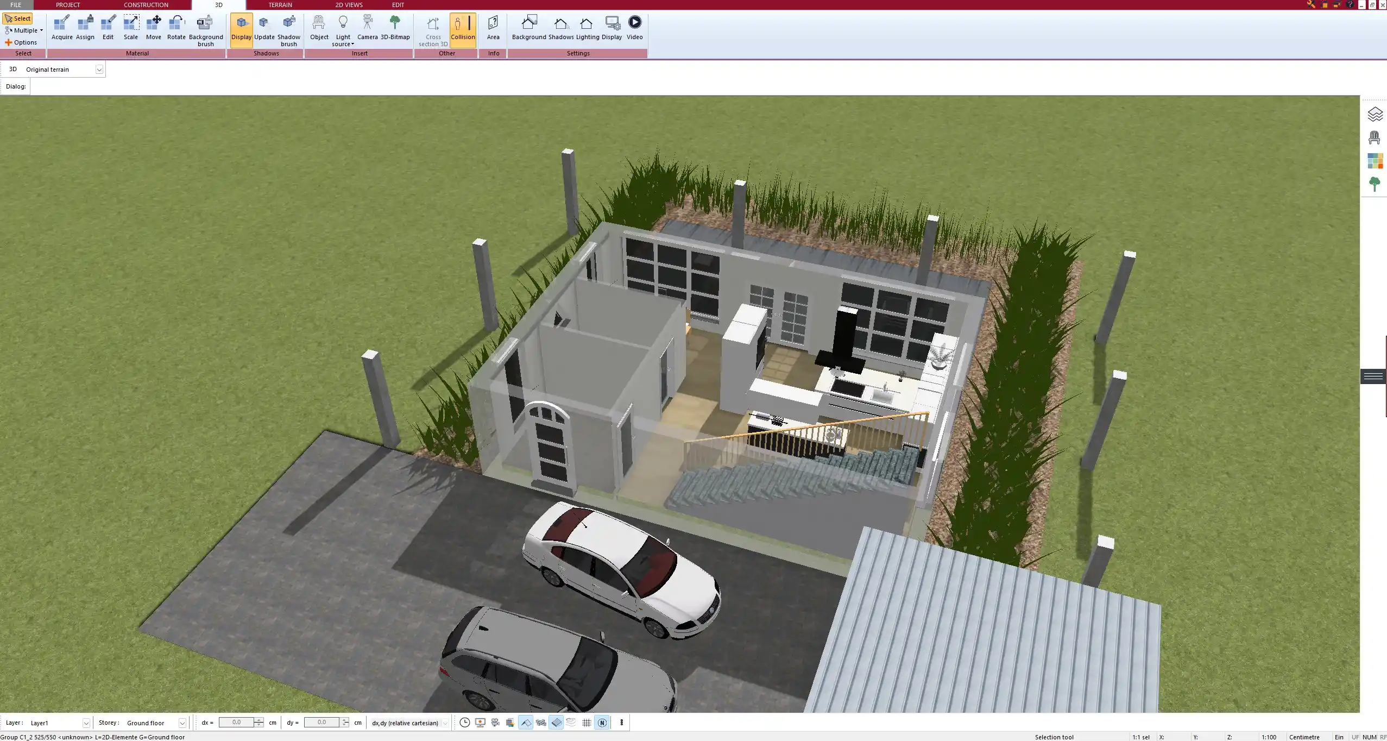Click the Shadow brush tool
The height and width of the screenshot is (741, 1387).
click(x=288, y=30)
